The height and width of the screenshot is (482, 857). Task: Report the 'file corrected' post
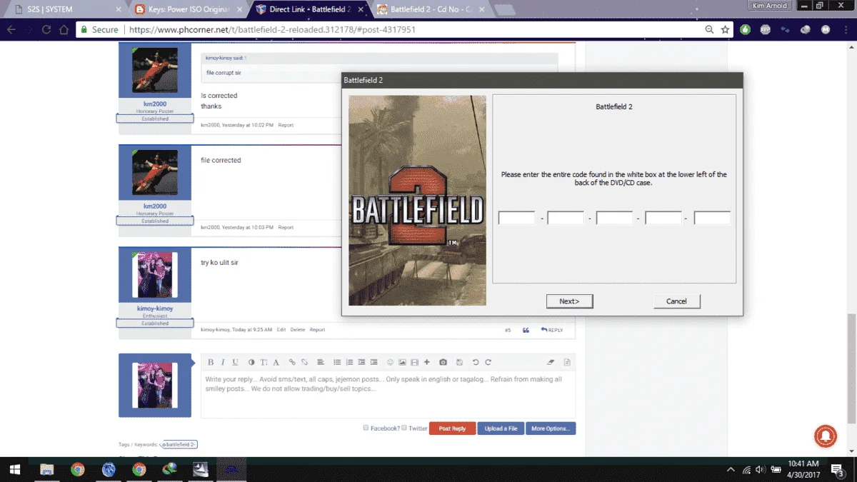click(286, 228)
